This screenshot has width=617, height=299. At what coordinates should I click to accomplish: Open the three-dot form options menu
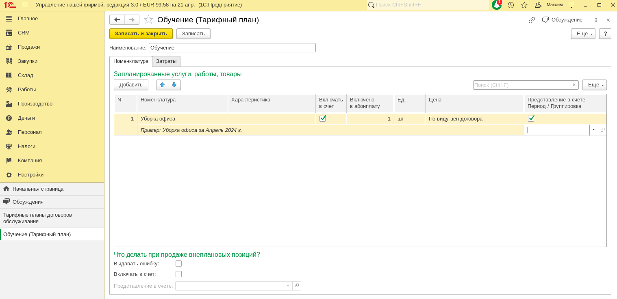click(x=596, y=20)
